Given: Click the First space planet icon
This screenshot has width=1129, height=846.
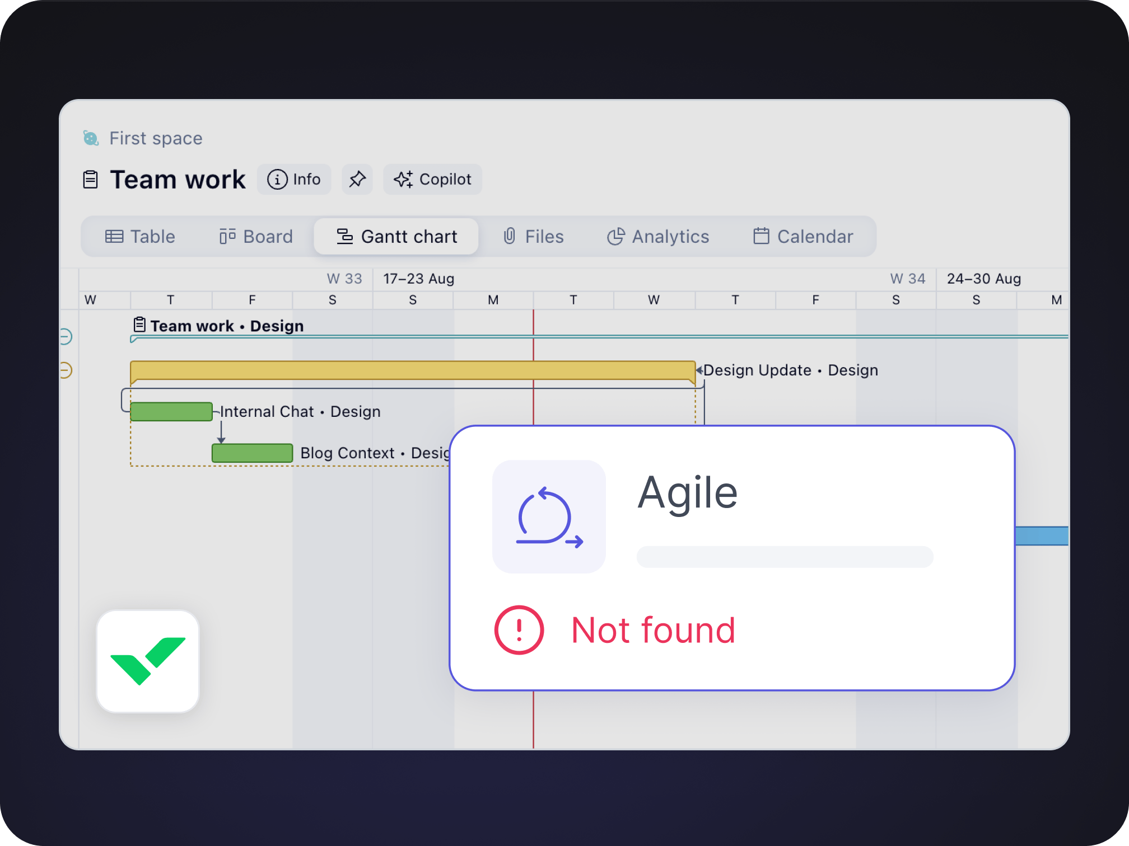Looking at the screenshot, I should [x=91, y=138].
